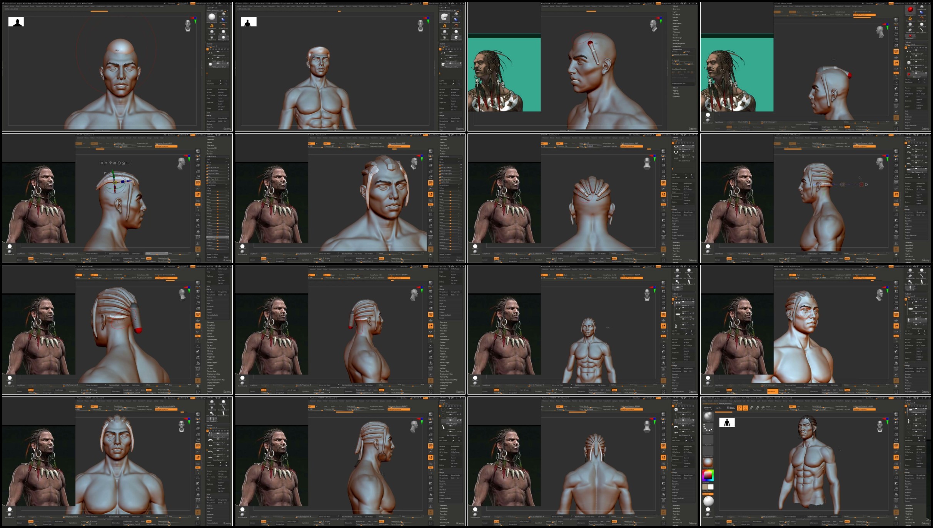Expand the ZSketch section below Make Adaptive Skin
This screenshot has height=528, width=933.
click(675, 88)
